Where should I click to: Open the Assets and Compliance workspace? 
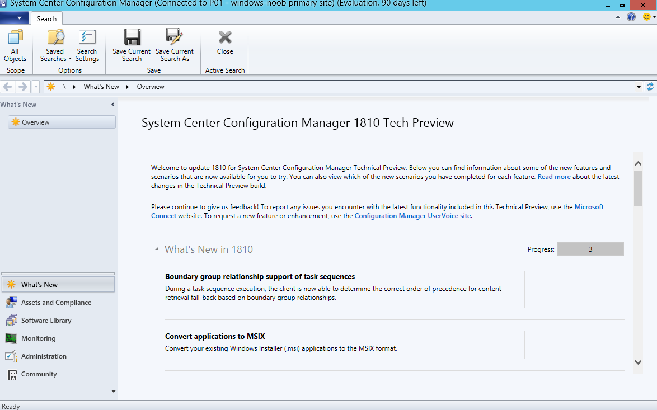pos(58,302)
